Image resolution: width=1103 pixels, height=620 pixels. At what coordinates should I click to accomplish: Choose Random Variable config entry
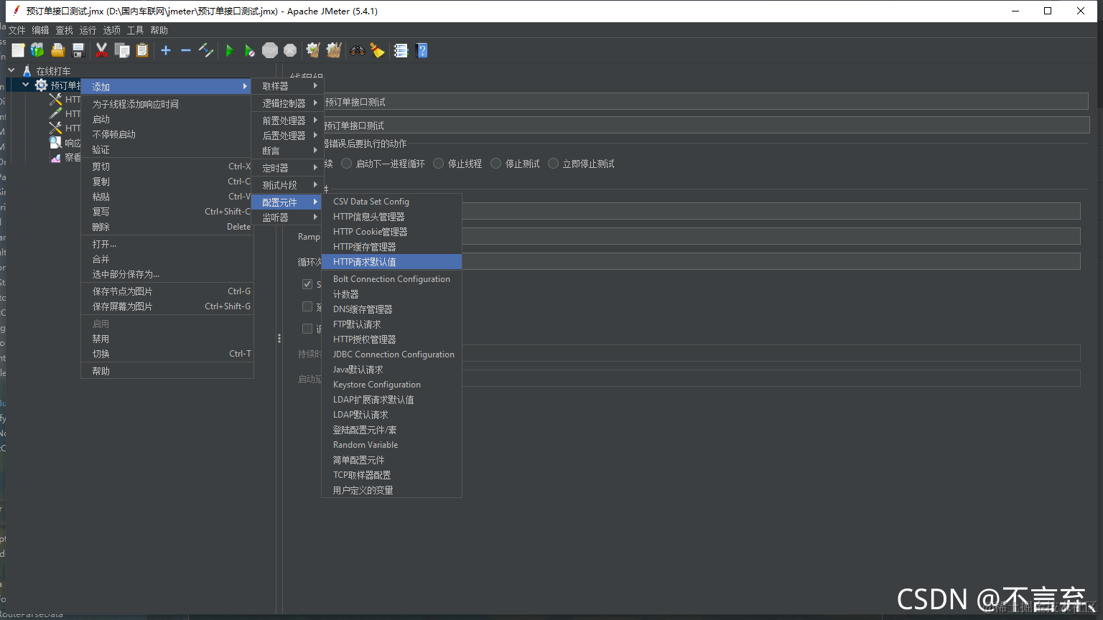point(391,445)
